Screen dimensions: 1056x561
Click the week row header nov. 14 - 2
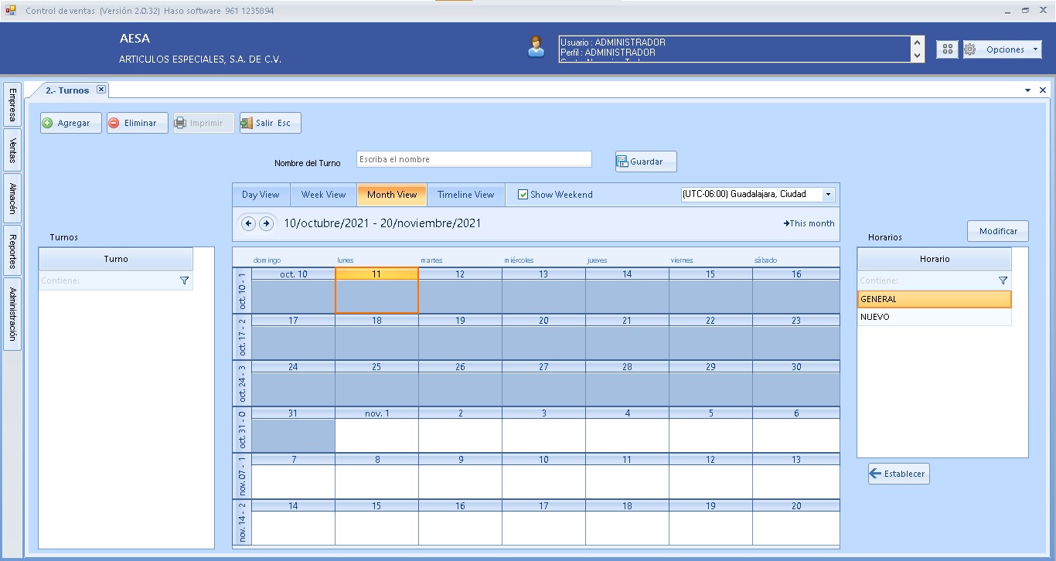pos(242,522)
